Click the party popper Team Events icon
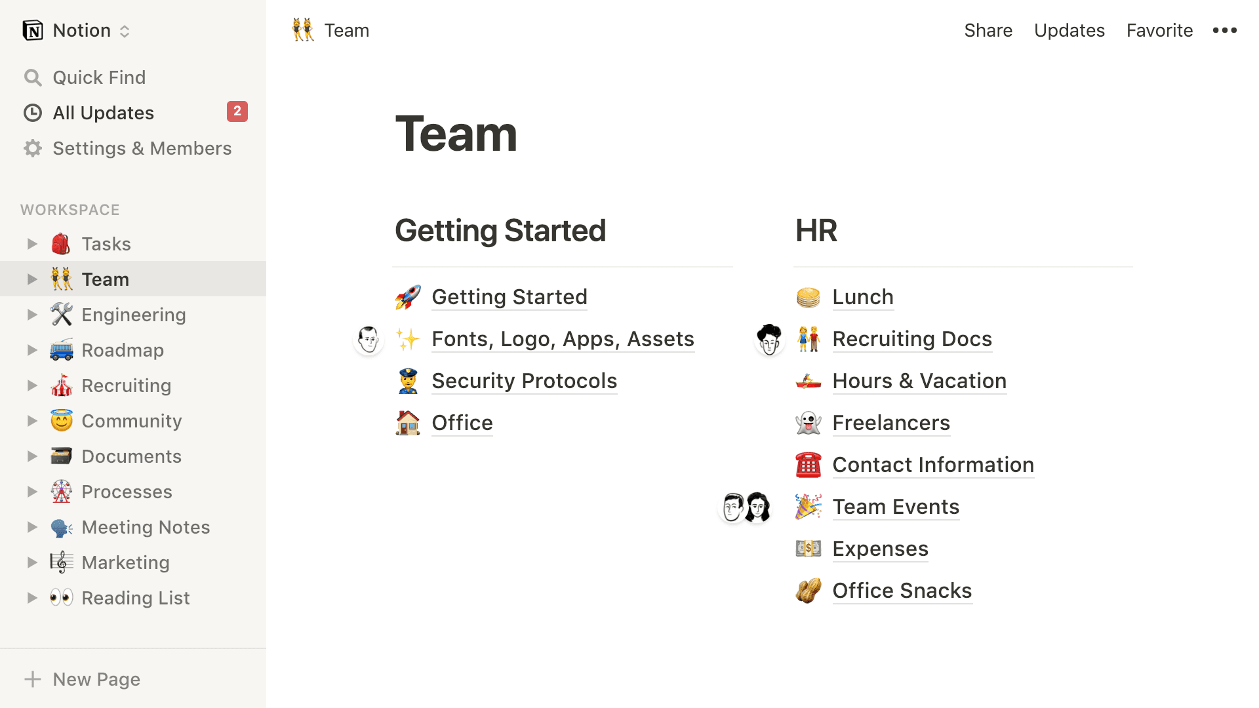 tap(809, 507)
